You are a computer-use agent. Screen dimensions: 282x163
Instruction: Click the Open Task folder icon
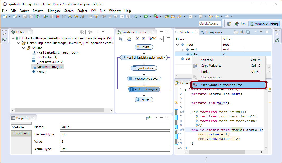pos(173,17)
